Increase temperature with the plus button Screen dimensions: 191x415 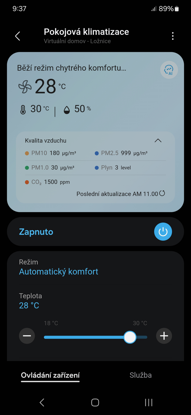pyautogui.click(x=164, y=336)
